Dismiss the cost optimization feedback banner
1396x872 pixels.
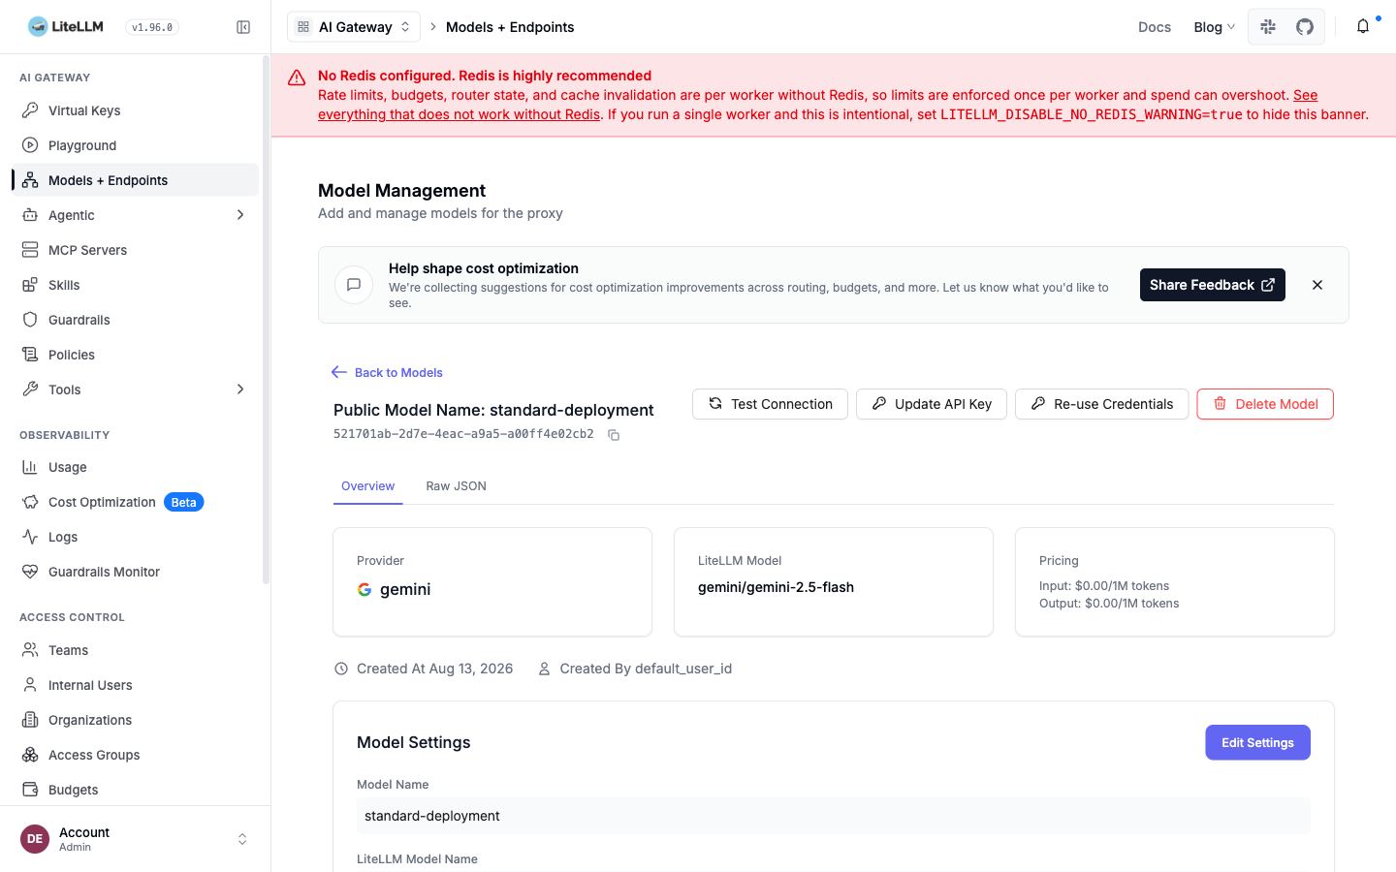click(x=1317, y=285)
